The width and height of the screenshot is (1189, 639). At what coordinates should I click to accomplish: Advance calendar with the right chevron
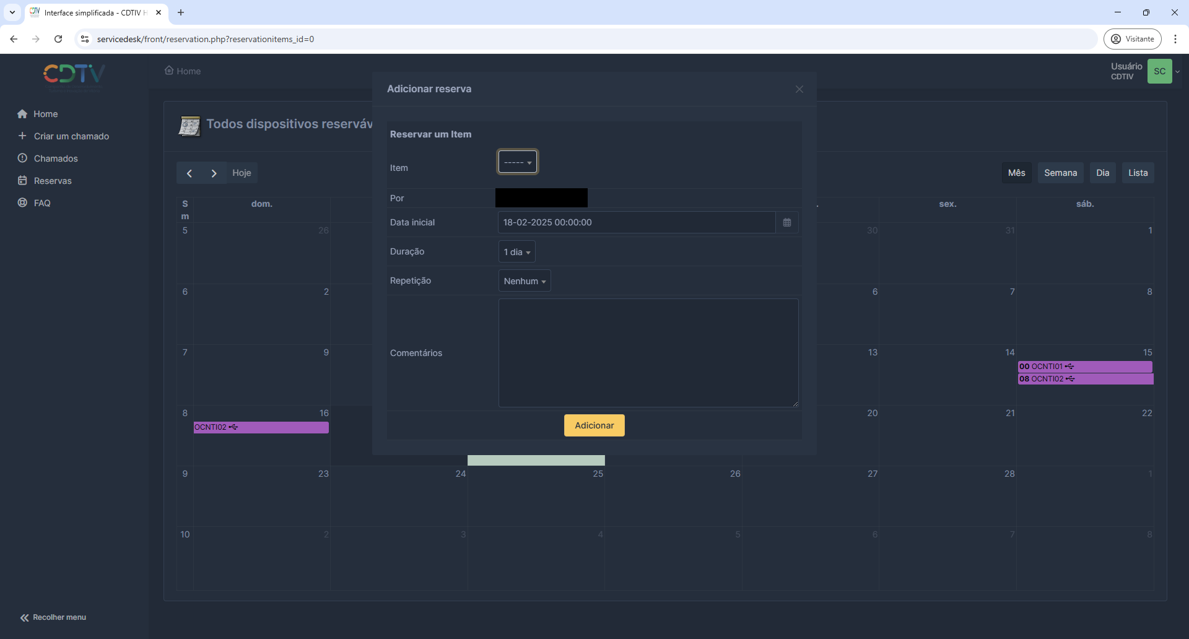tap(214, 173)
